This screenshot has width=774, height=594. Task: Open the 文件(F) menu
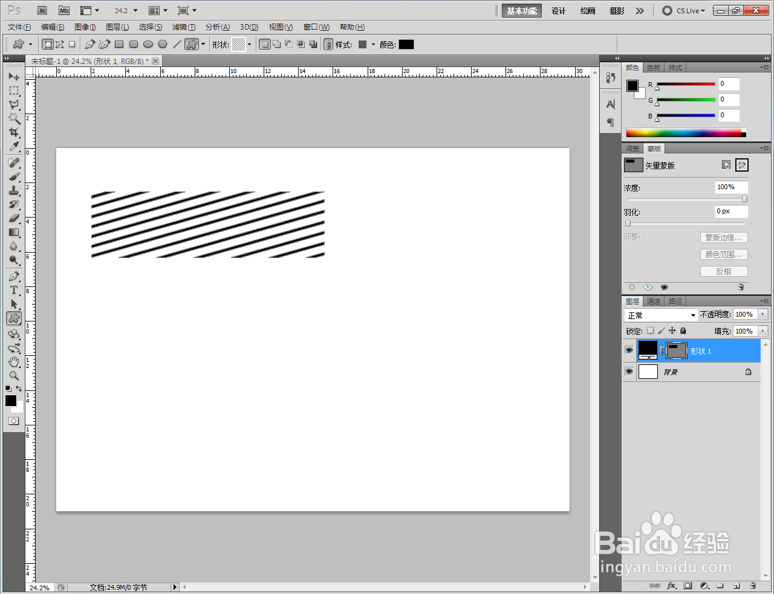coord(19,27)
